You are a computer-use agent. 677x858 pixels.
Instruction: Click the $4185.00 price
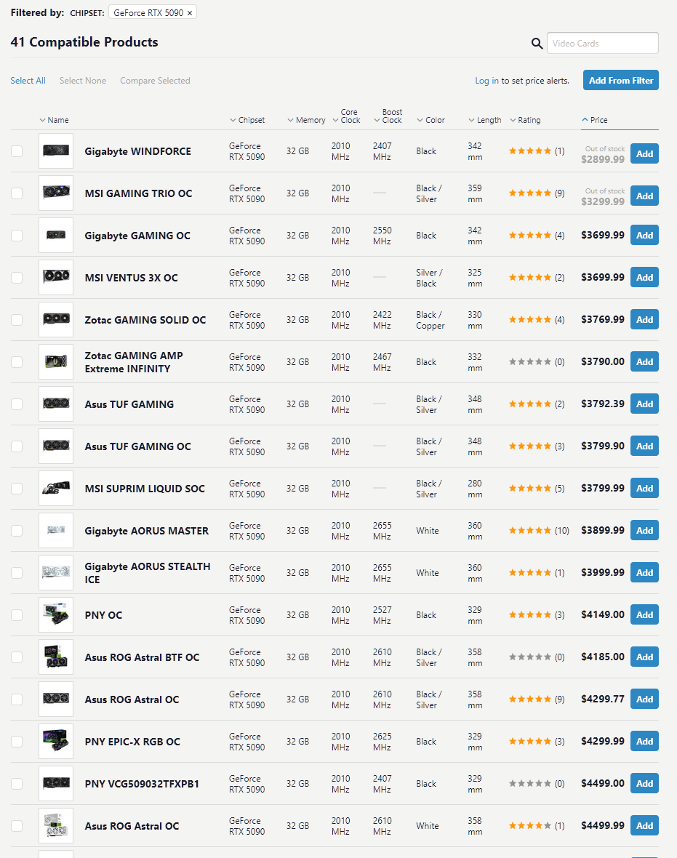click(603, 657)
